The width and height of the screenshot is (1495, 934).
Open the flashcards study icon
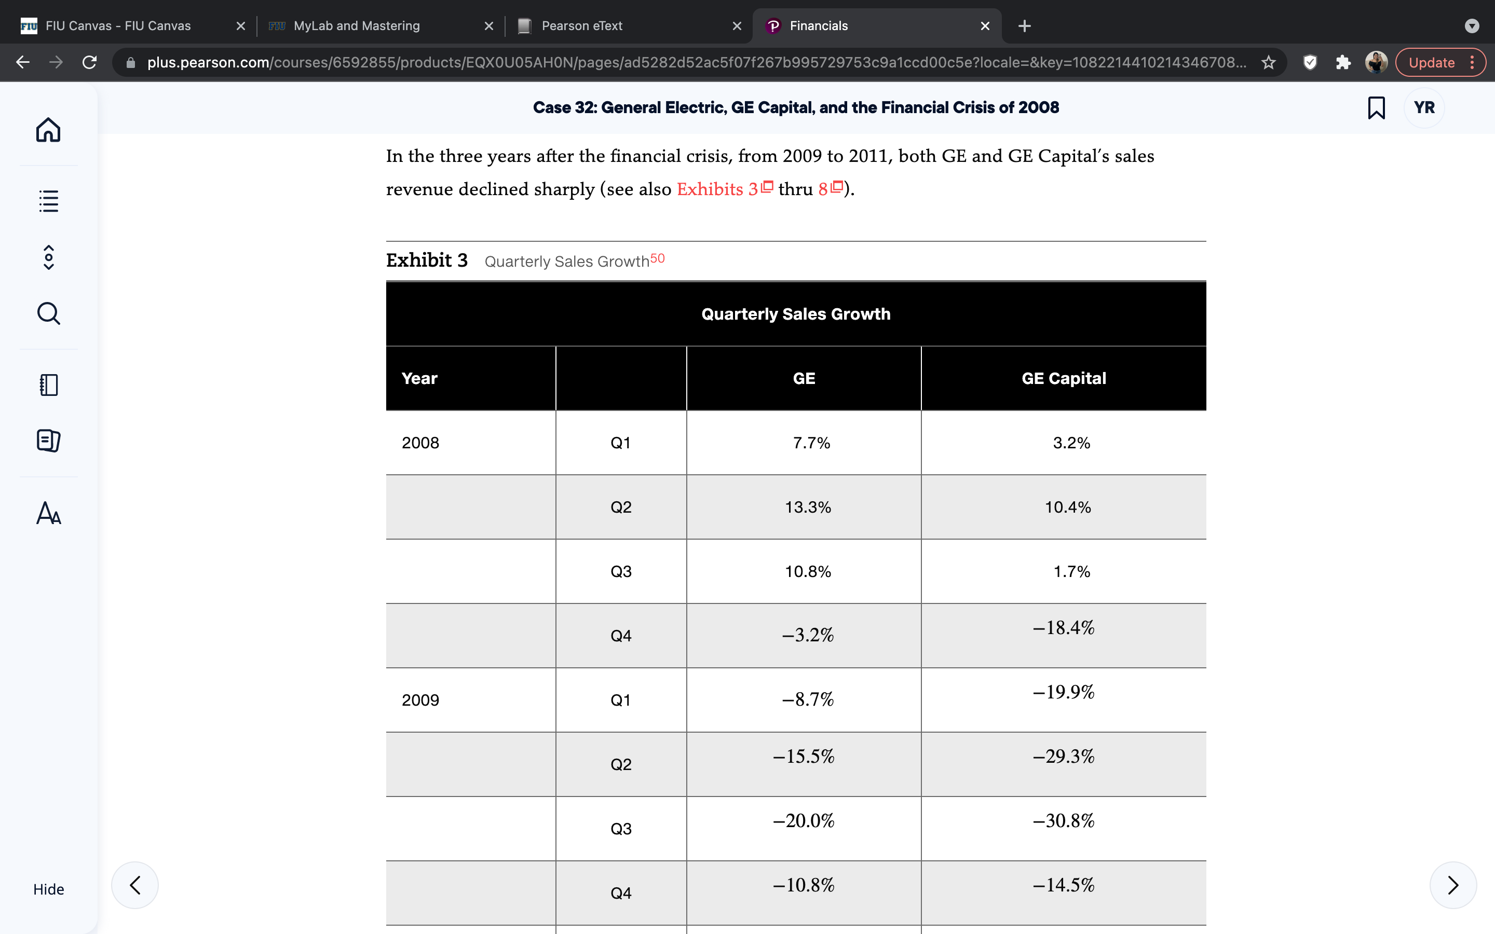tap(48, 441)
